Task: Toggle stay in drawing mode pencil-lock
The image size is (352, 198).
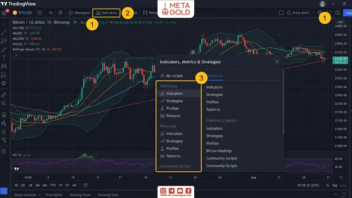Action: 4,123
